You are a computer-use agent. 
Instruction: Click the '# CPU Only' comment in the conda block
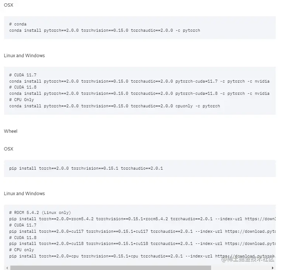(21, 100)
